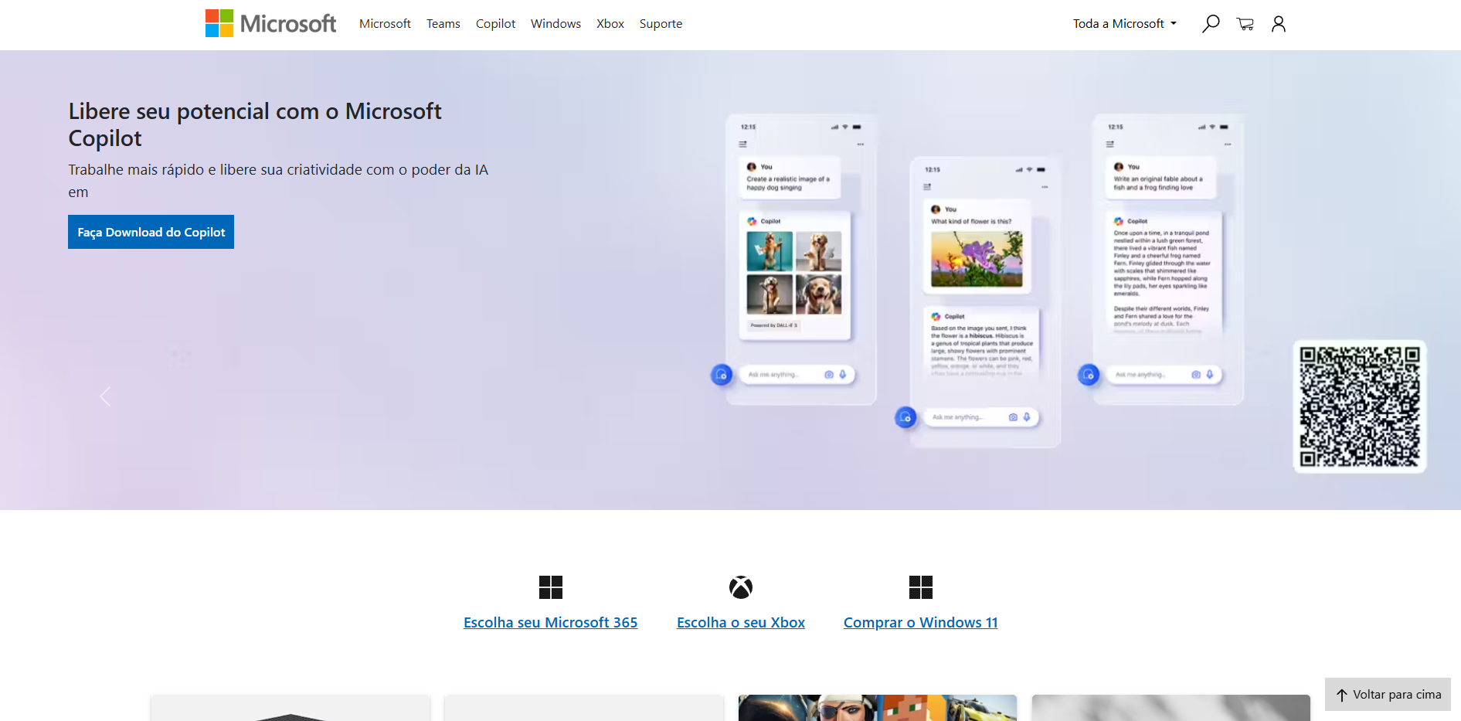Open the shopping cart icon
1461x721 pixels.
coord(1245,24)
